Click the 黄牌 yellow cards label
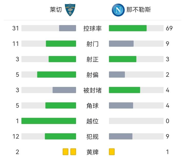Screen dimensions: 185x158 coord(92,152)
